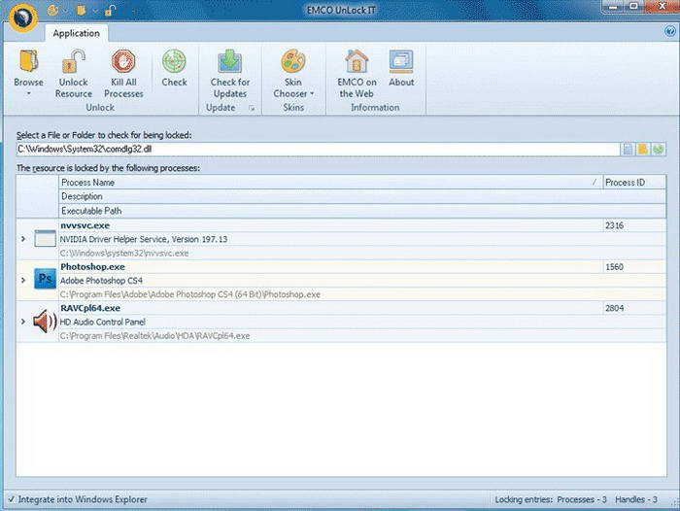This screenshot has height=511, width=680.
Task: Select the Application ribbon tab
Action: pos(77,33)
